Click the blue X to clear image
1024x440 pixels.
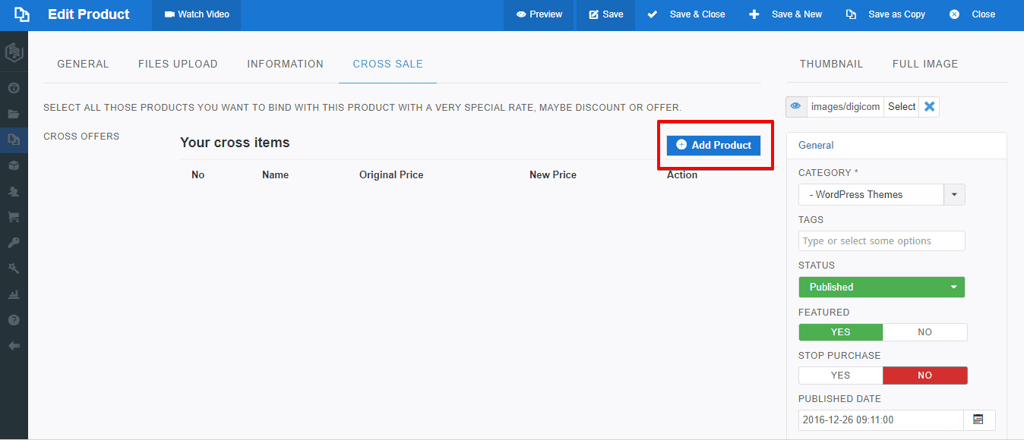tap(929, 107)
